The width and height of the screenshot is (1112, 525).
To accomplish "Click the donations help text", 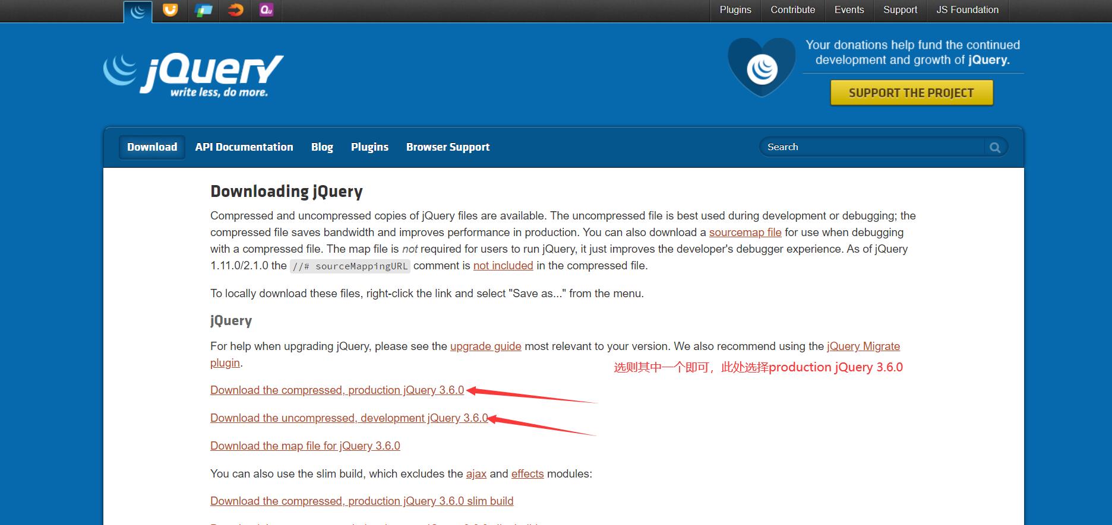I will 912,52.
